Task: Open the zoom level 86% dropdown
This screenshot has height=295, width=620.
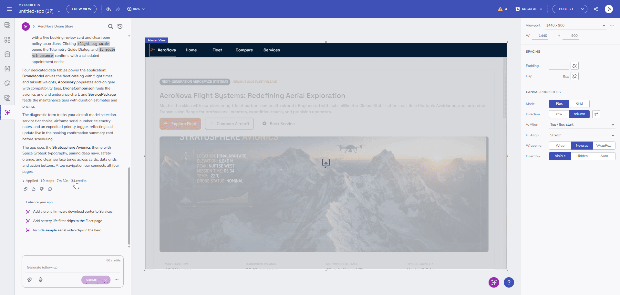Action: coord(136,9)
